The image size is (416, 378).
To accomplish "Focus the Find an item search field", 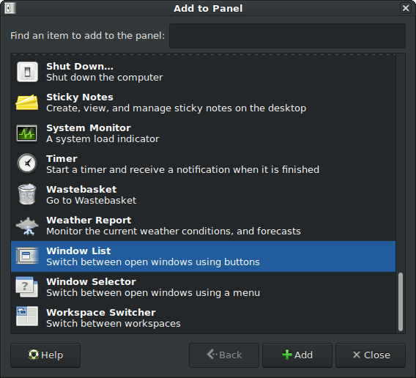I will [x=287, y=36].
